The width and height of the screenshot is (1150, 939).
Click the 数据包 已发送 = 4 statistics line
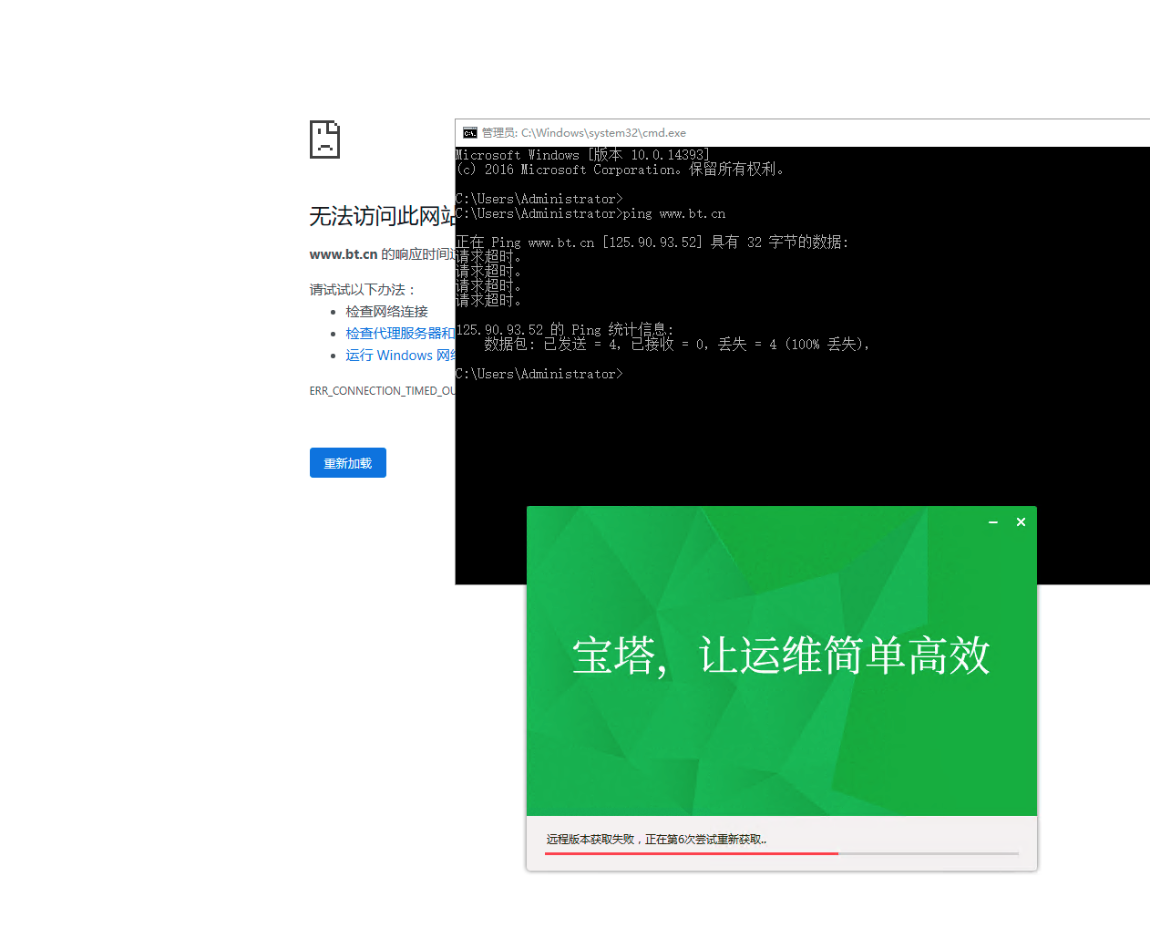click(677, 344)
